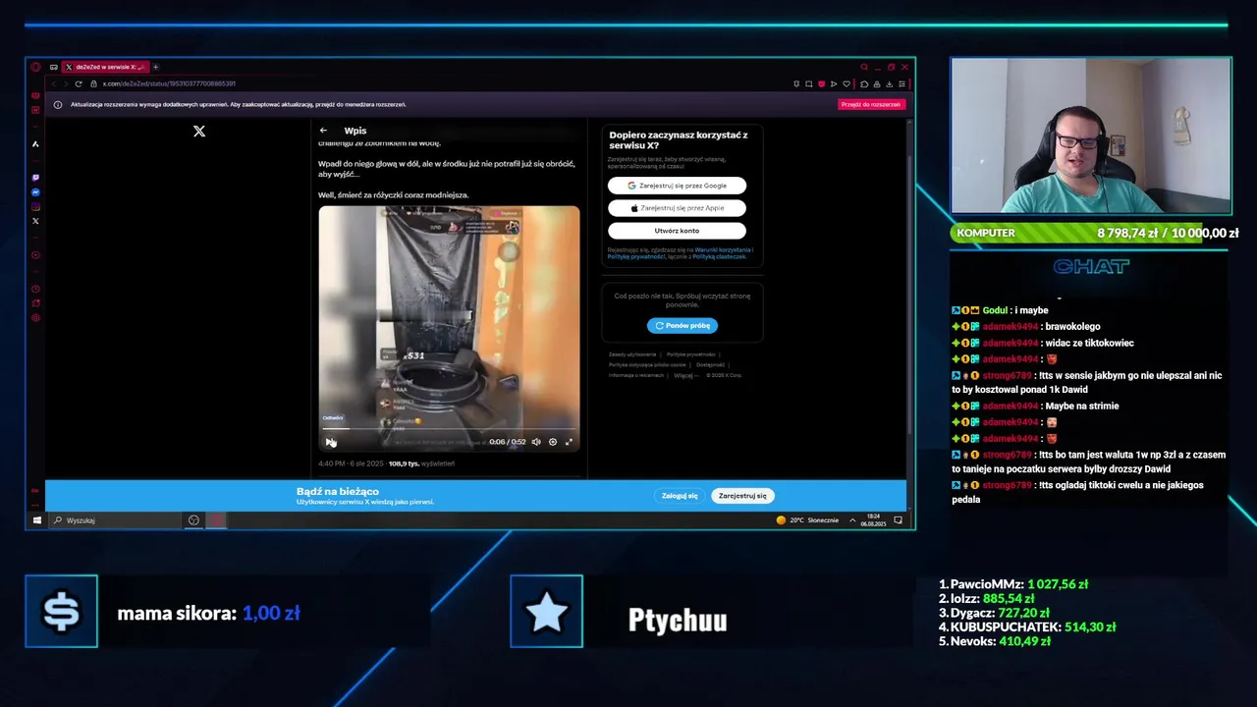Click the Wyszukaj taskbar search box

pos(115,520)
